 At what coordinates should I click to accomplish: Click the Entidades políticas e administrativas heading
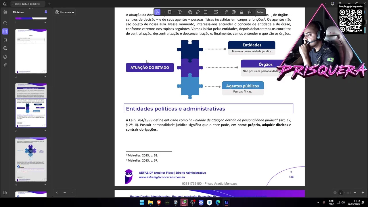click(175, 109)
